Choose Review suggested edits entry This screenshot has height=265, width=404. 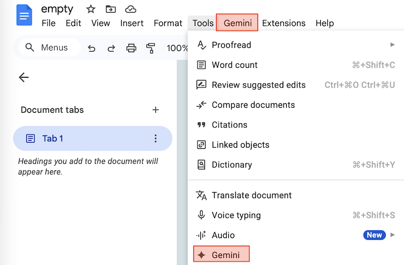[x=296, y=85]
